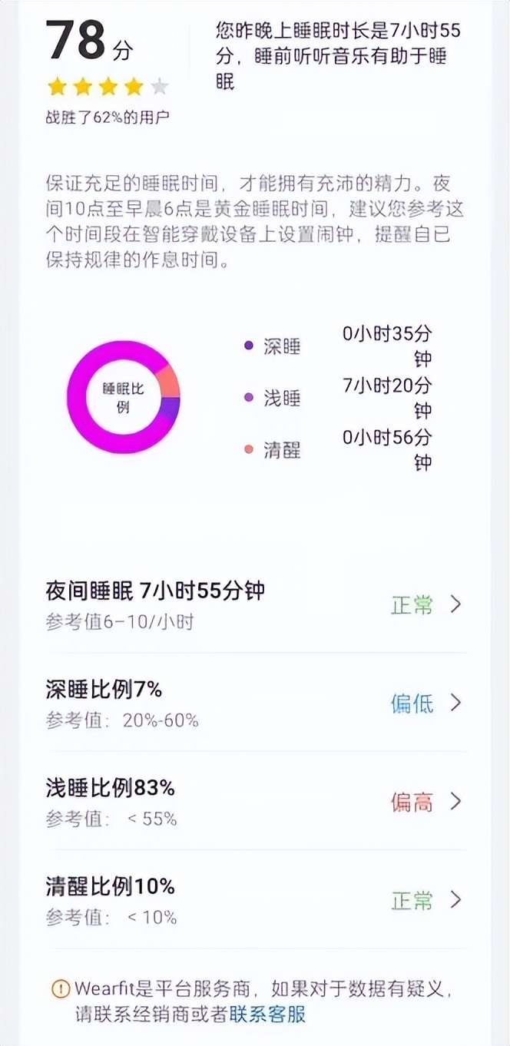
Task: Select the 正常 status label on 夜间睡眠
Action: pyautogui.click(x=412, y=604)
